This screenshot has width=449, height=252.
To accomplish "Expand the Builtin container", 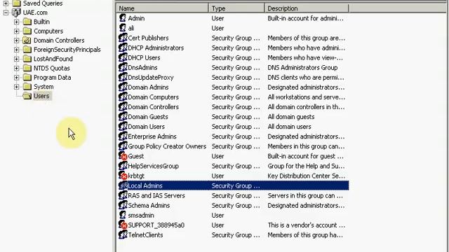I will click(x=16, y=22).
